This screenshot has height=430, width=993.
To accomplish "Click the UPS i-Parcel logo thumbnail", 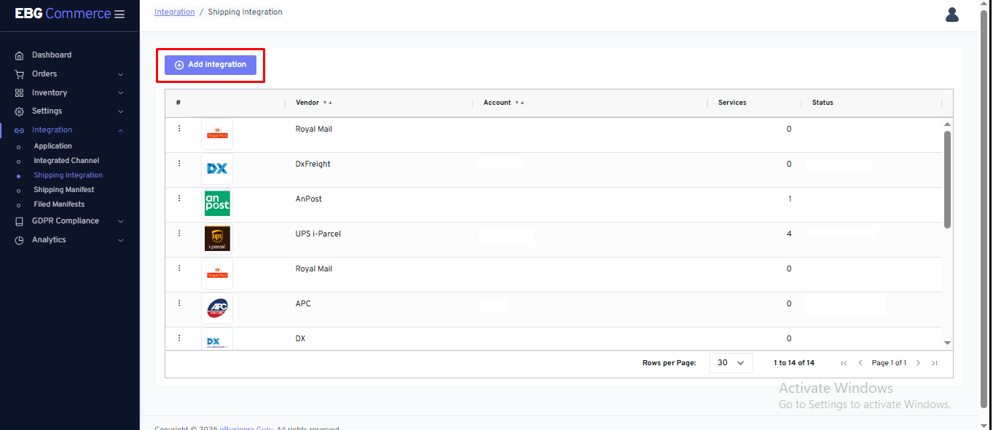I will click(x=217, y=239).
